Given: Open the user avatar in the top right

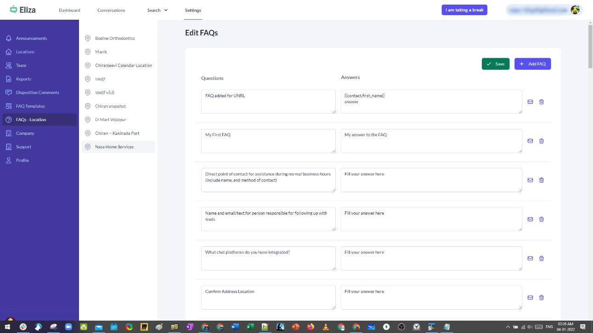Looking at the screenshot, I should [575, 10].
